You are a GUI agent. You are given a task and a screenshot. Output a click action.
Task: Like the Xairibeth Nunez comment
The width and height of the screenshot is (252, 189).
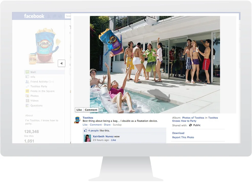pos(114,140)
